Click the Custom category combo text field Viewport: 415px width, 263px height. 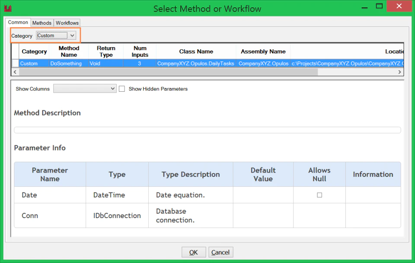(x=52, y=35)
